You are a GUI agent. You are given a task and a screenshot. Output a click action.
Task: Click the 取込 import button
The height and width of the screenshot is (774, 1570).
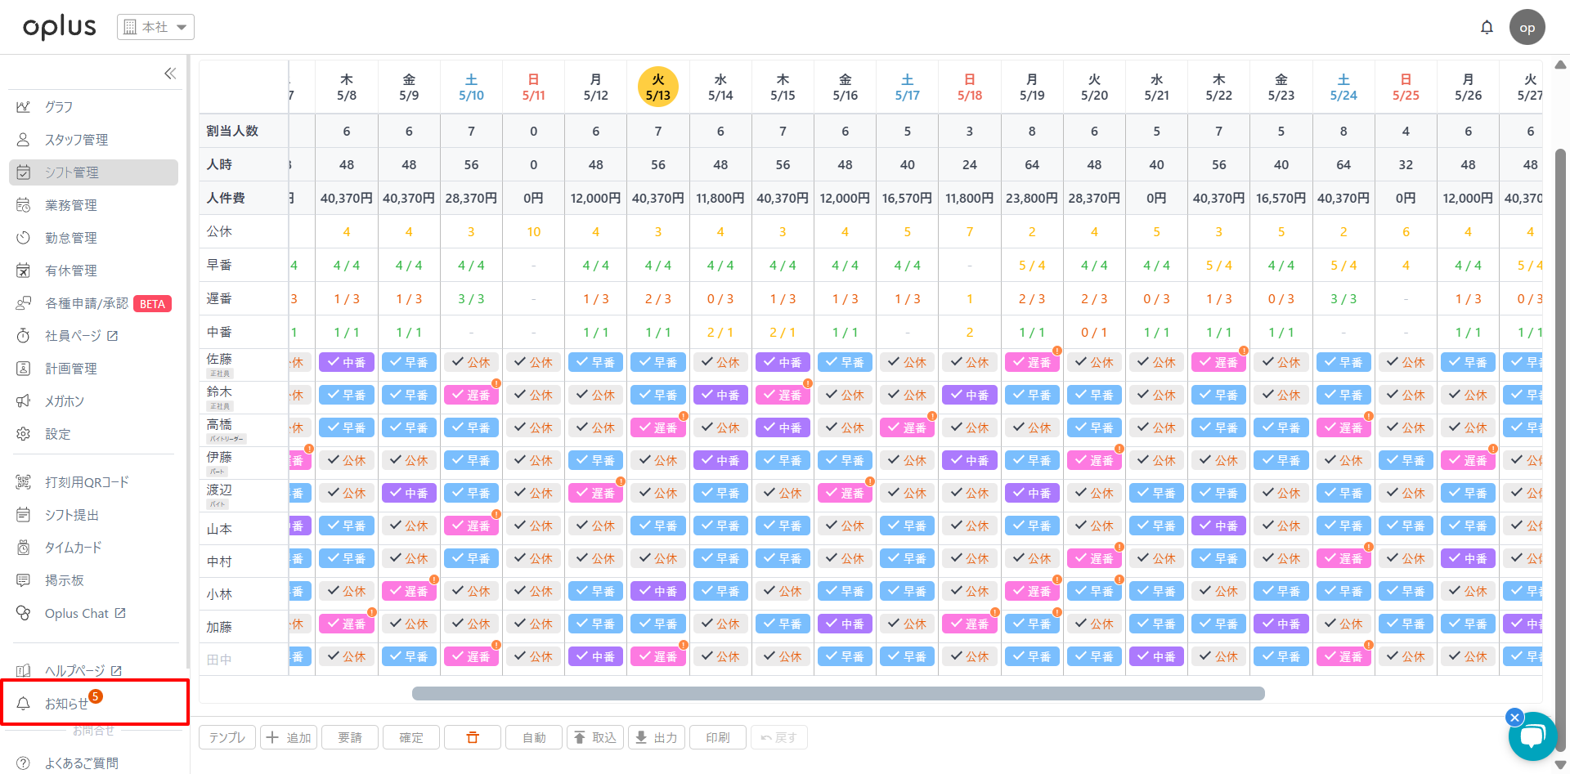point(595,737)
